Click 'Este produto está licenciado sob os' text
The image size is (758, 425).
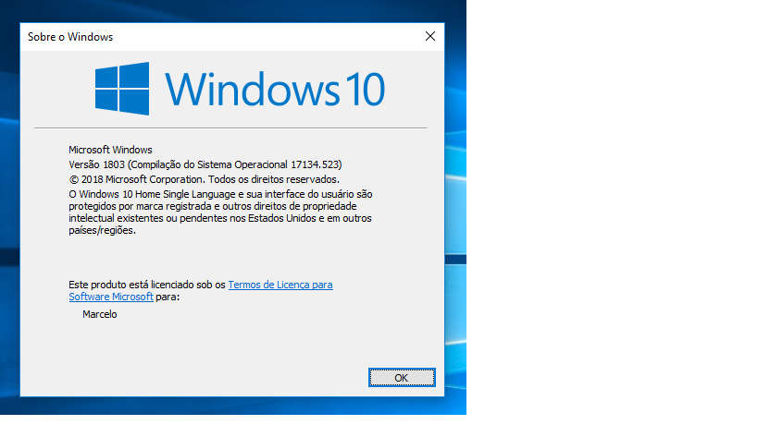pyautogui.click(x=147, y=285)
